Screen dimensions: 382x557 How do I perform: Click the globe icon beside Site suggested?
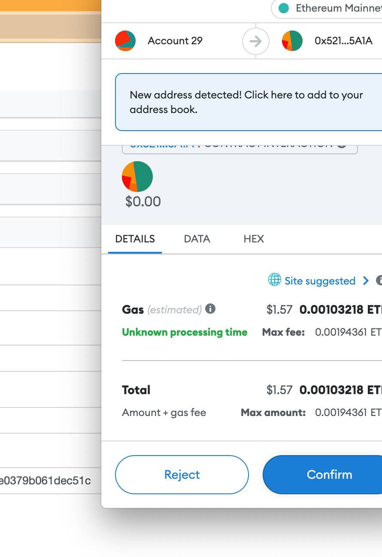pos(274,280)
